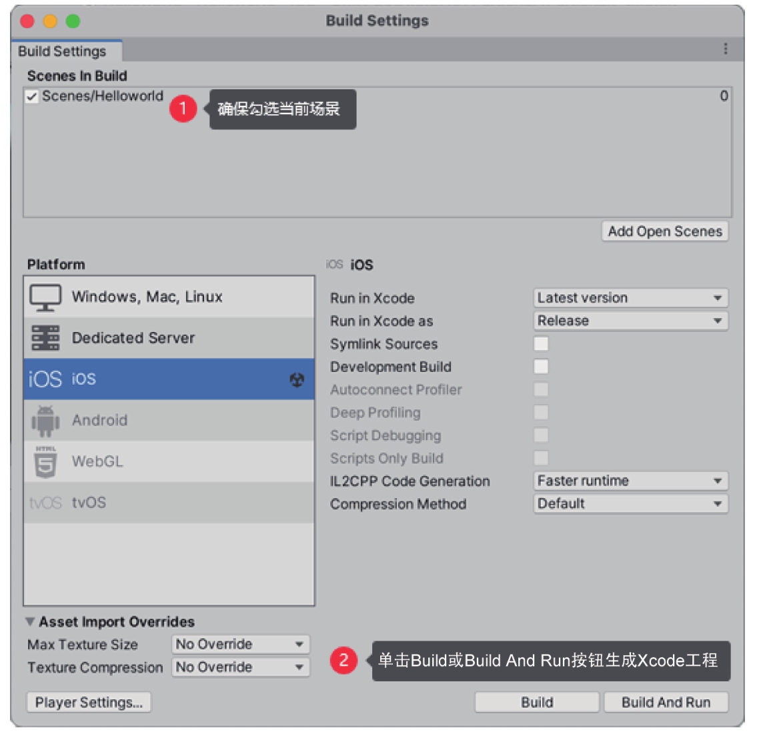Click the Development Build label
The image size is (757, 734).
tap(391, 367)
